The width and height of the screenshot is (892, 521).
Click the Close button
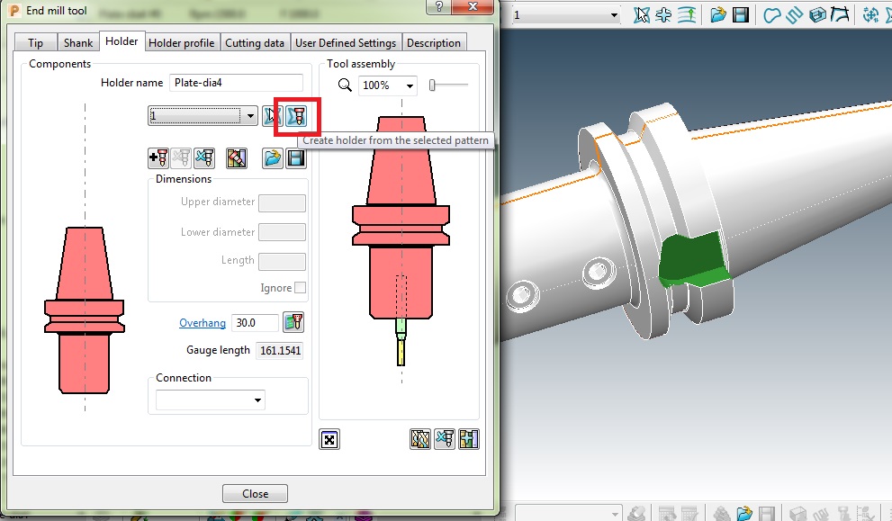pos(255,492)
